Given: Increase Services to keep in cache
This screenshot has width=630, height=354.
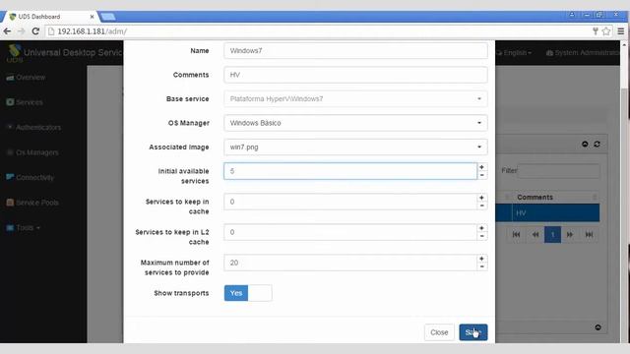Looking at the screenshot, I should pyautogui.click(x=482, y=198).
